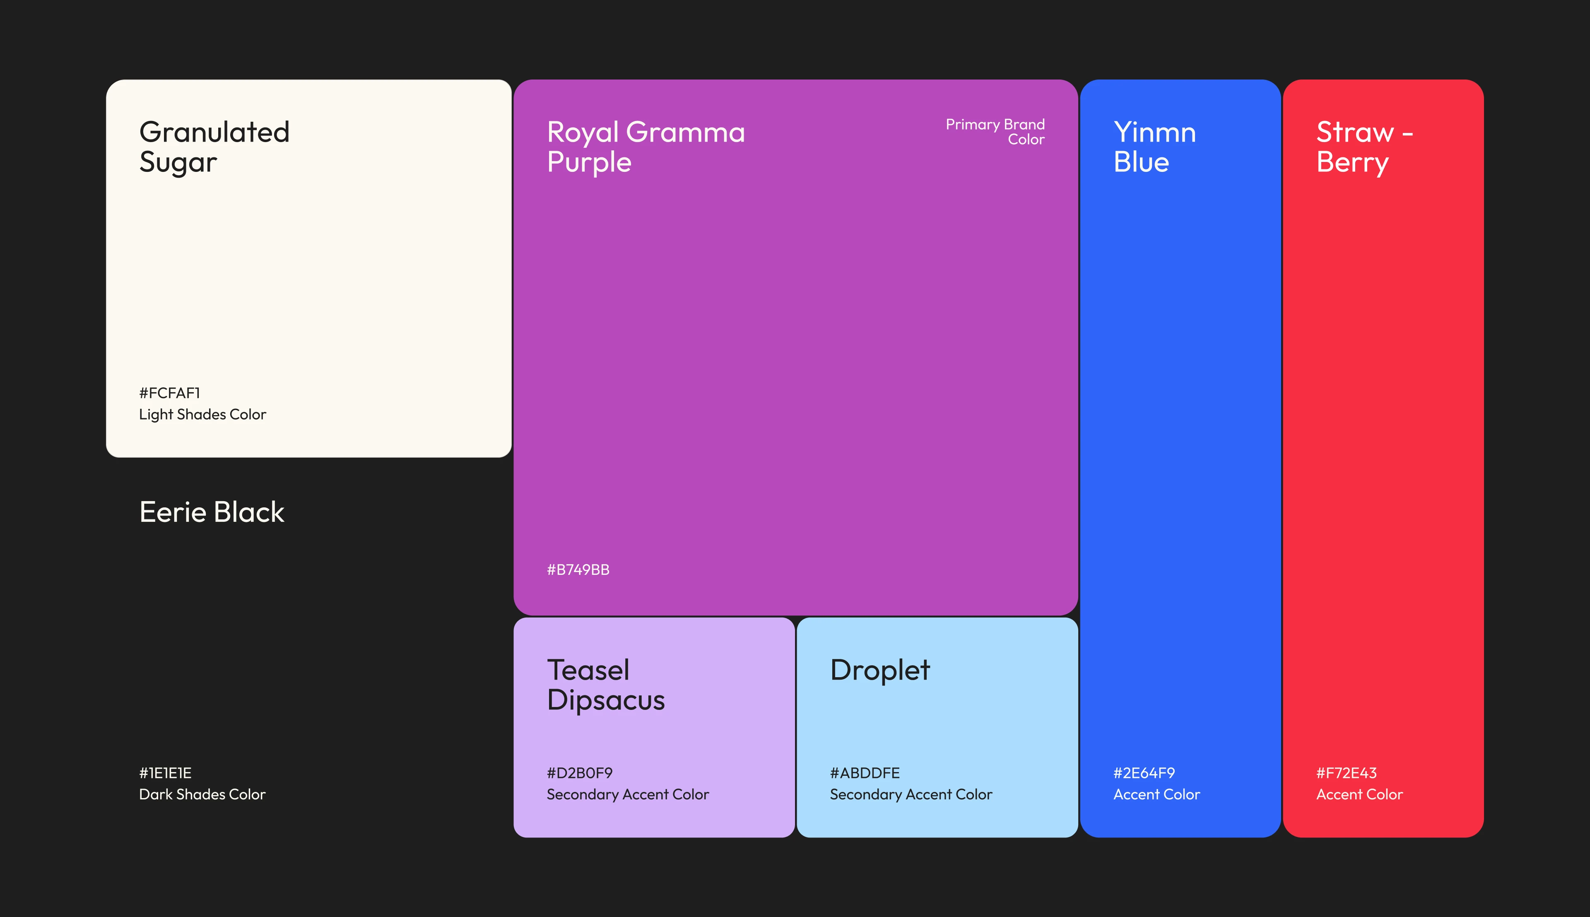Select the #ABDDFE hex code text
This screenshot has height=917, width=1590.
[x=864, y=773]
